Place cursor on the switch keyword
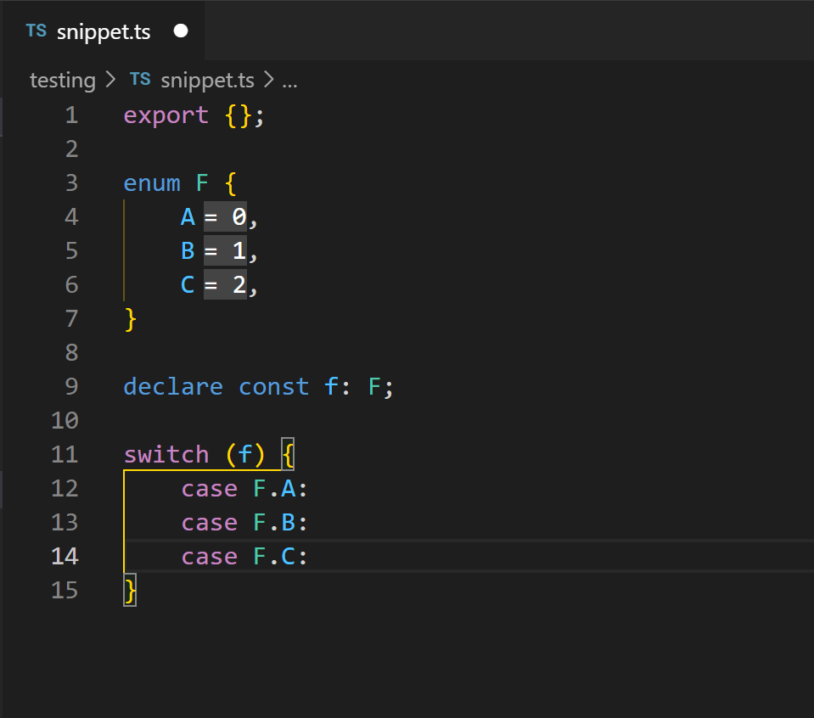The width and height of the screenshot is (814, 718). coord(166,455)
